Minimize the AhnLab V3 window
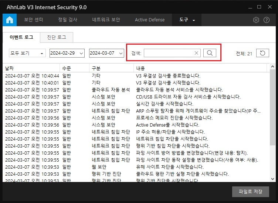Viewport: 278px width, 203px height. tap(250, 7)
